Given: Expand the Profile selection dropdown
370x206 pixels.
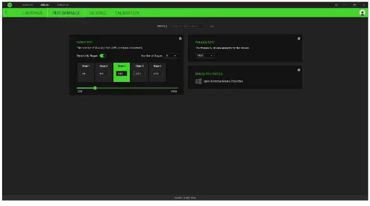Looking at the screenshot, I should point(188,26).
